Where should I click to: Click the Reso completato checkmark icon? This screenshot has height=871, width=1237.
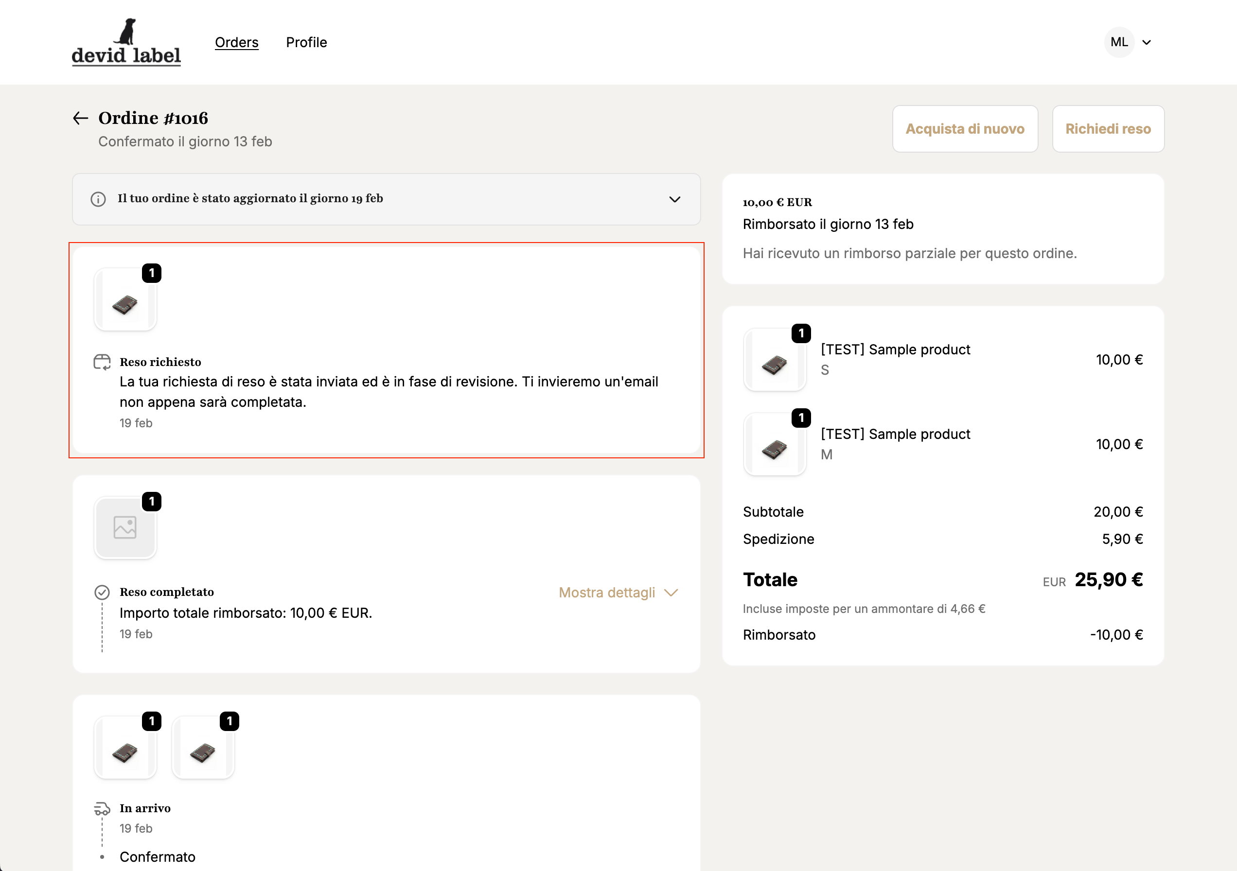[102, 592]
